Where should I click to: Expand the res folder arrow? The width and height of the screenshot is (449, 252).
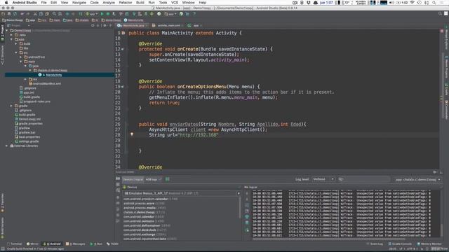tap(25, 79)
